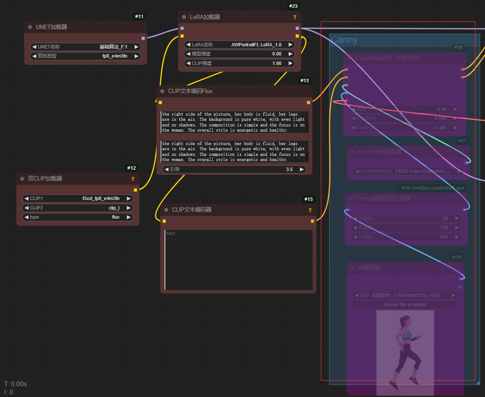Click 双CLIP加载器 clip output socket
This screenshot has height=397, width=485.
(x=135, y=190)
